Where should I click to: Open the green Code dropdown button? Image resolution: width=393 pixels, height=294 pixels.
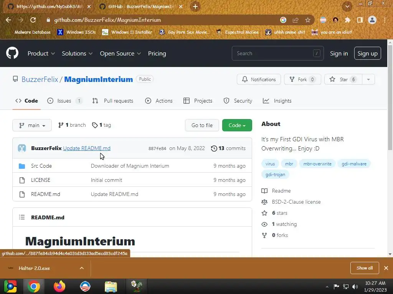click(237, 125)
